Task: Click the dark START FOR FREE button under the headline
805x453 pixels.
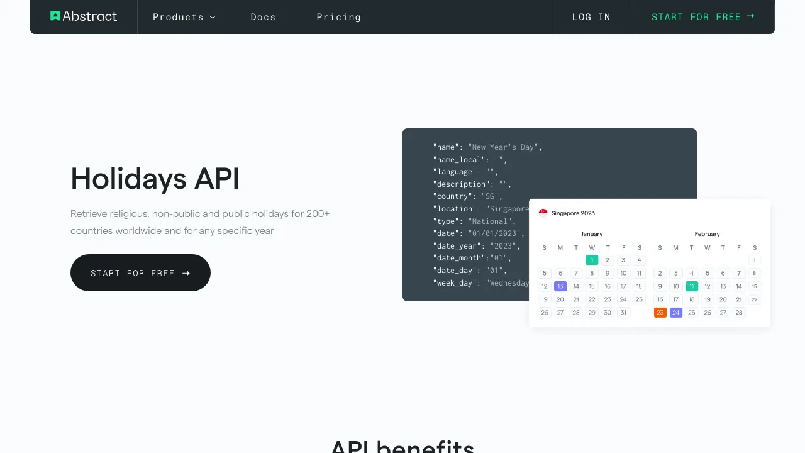Action: [140, 272]
